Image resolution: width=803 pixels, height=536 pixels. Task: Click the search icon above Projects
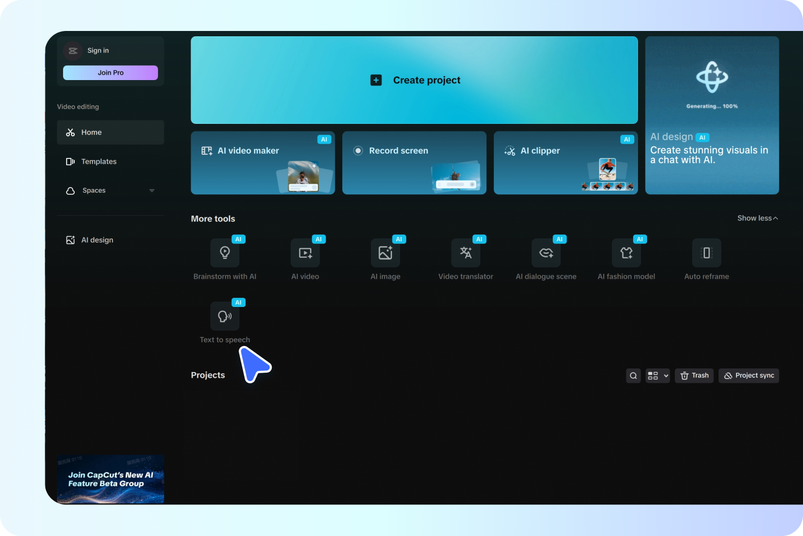(633, 375)
